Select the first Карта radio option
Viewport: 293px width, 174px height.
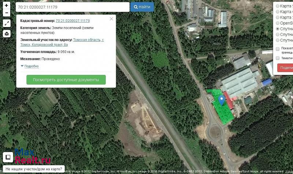point(278,6)
